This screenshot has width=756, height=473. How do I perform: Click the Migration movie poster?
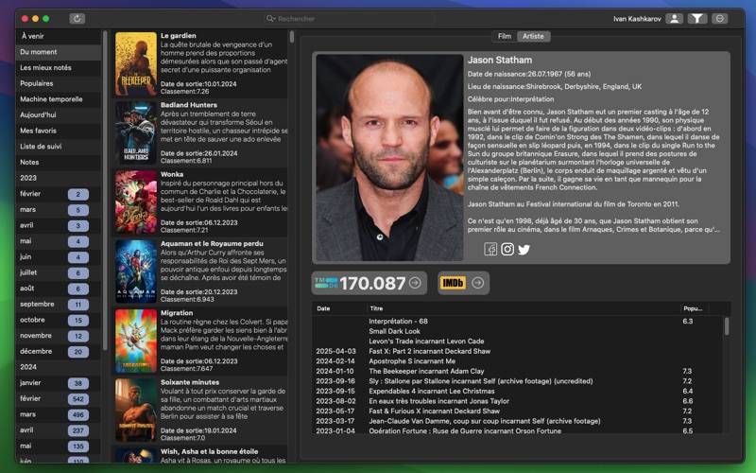tap(136, 341)
